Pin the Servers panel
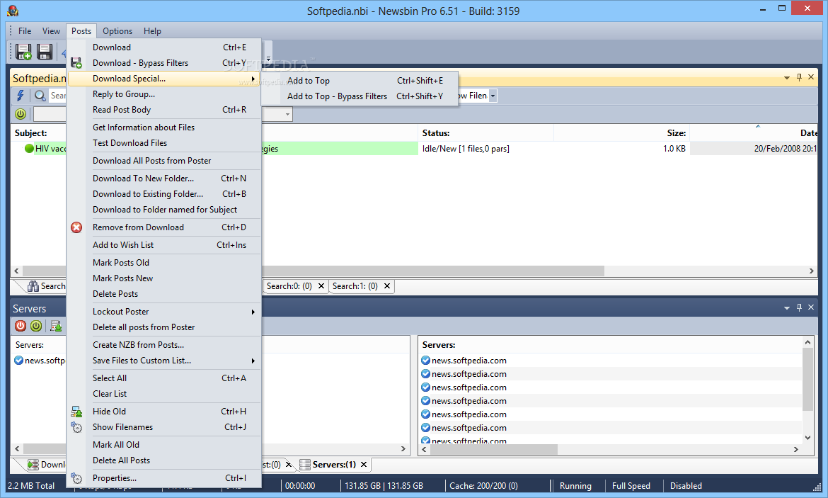The image size is (828, 498). click(799, 307)
